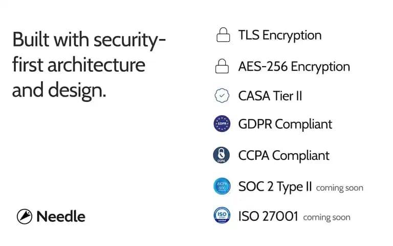Screen dimensions: 393x246
Task: Click 'coming soon' next to SOC 2
Action: [339, 188]
